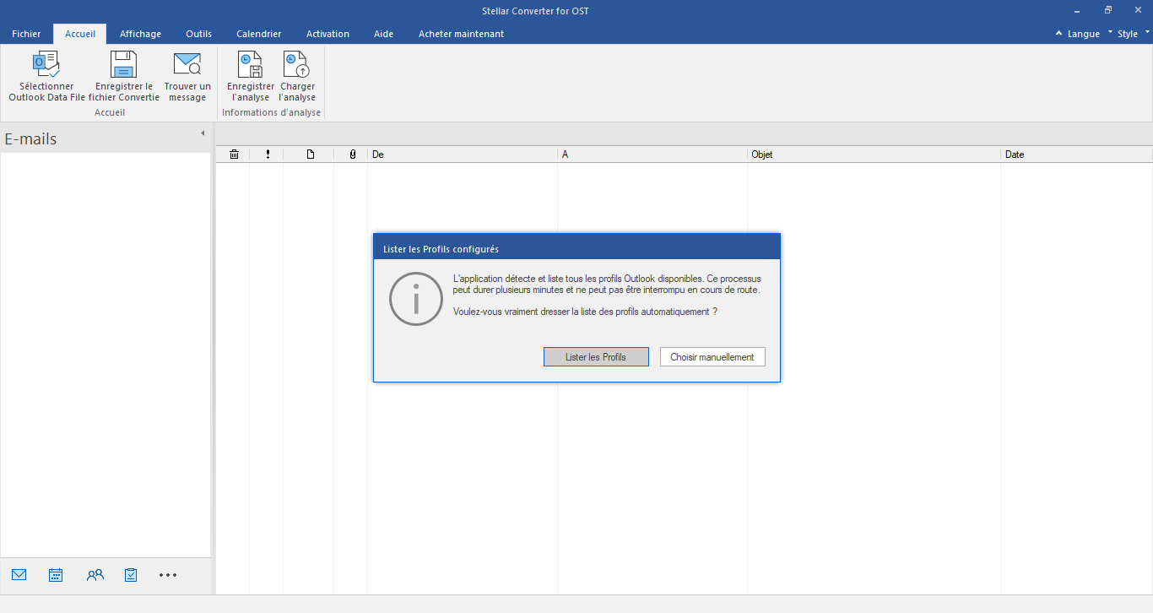Viewport: 1153px width, 613px height.
Task: Click Enregistrer l'analyse icon
Action: pyautogui.click(x=251, y=65)
